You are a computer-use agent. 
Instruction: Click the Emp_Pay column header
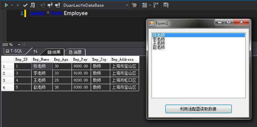(x=81, y=60)
